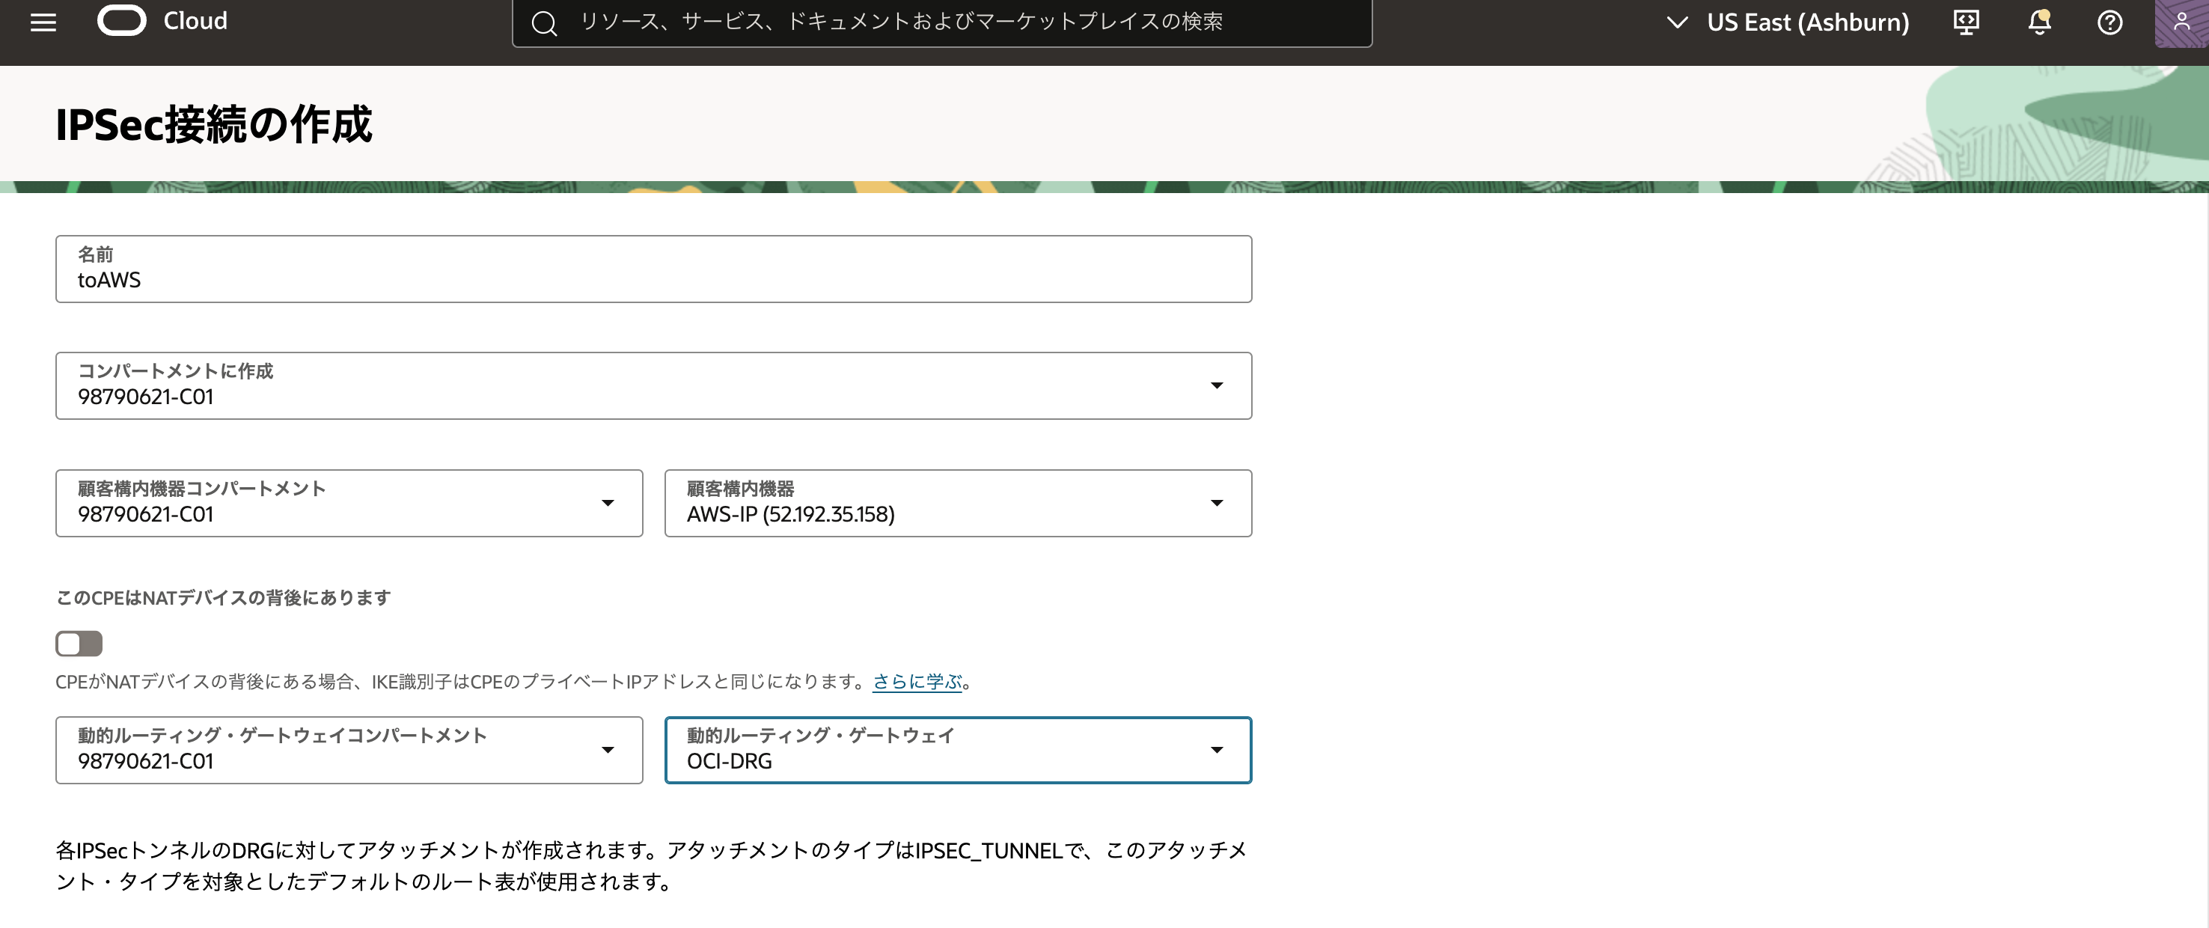
Task: Click the Oracle Cloud logo
Action: pos(122,21)
